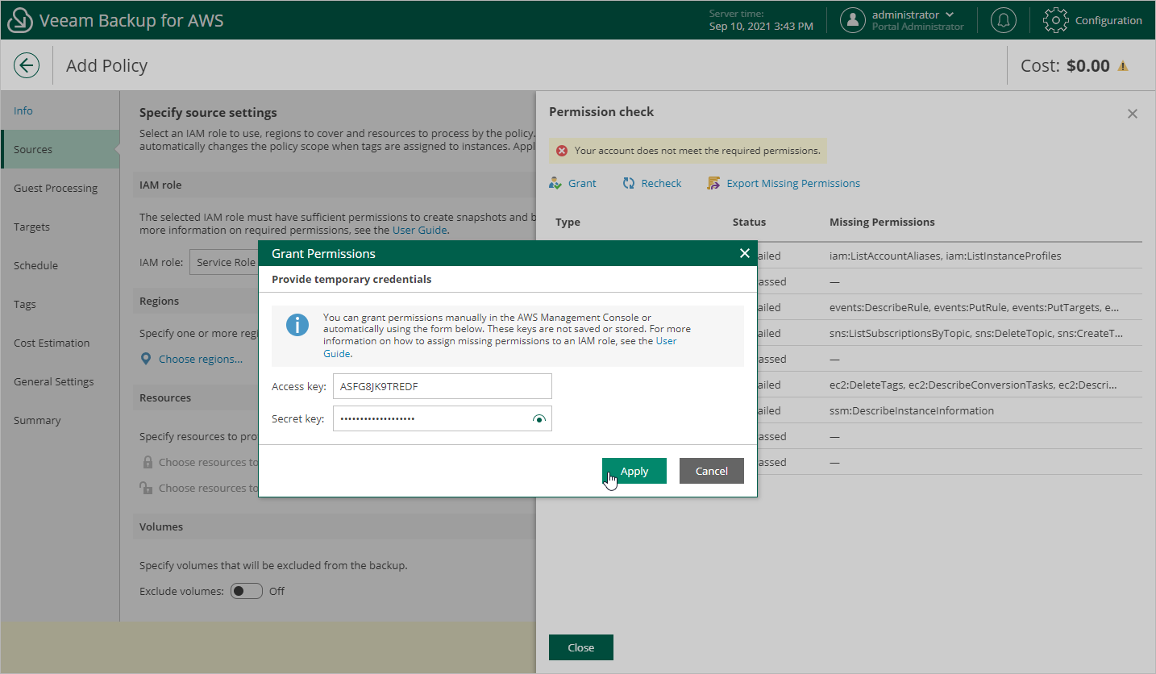The height and width of the screenshot is (674, 1156).
Task: Click the Choose regions pin icon
Action: pos(146,359)
